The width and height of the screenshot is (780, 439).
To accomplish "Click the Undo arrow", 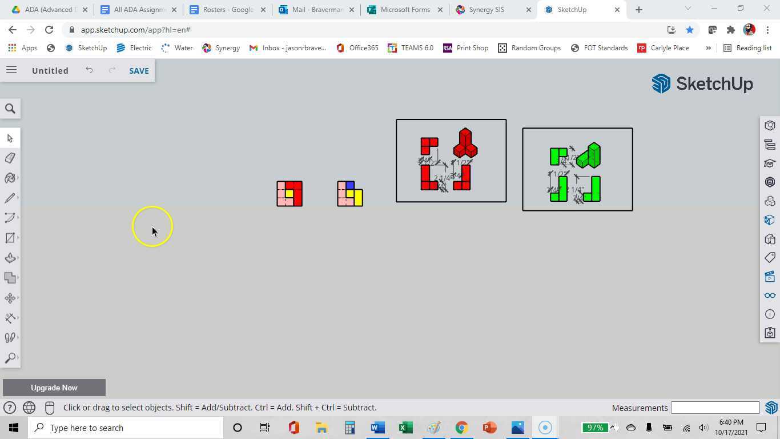I will [x=89, y=70].
